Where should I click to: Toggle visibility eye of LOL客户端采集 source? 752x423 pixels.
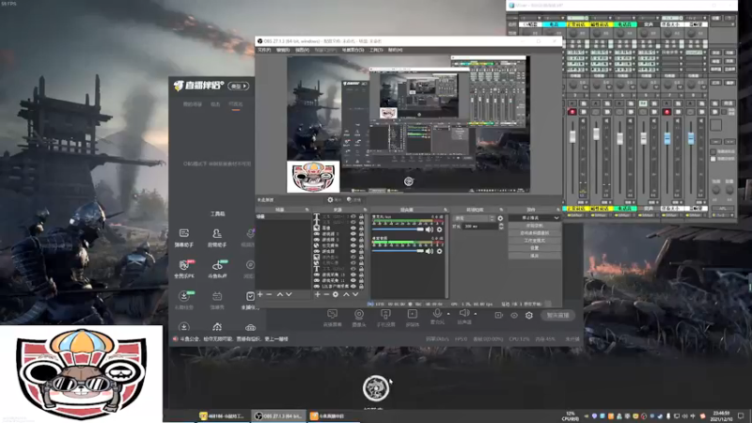[x=353, y=287]
